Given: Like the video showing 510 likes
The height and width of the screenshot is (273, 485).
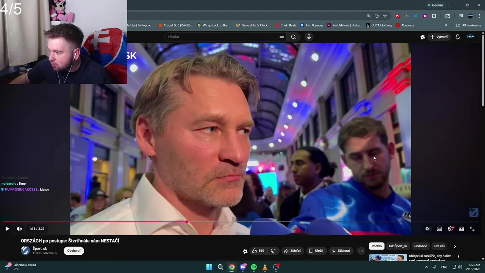Looking at the screenshot, I should coord(258,251).
